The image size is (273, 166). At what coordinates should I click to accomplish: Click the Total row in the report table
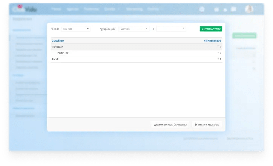tap(136, 59)
